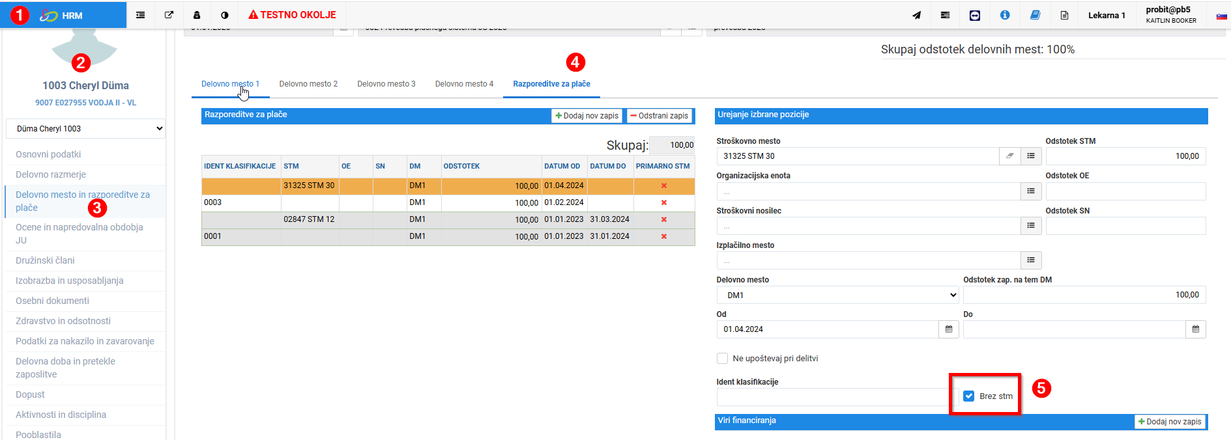
Task: Open Podatki za nakazilo in zavarovanje
Action: (85, 341)
